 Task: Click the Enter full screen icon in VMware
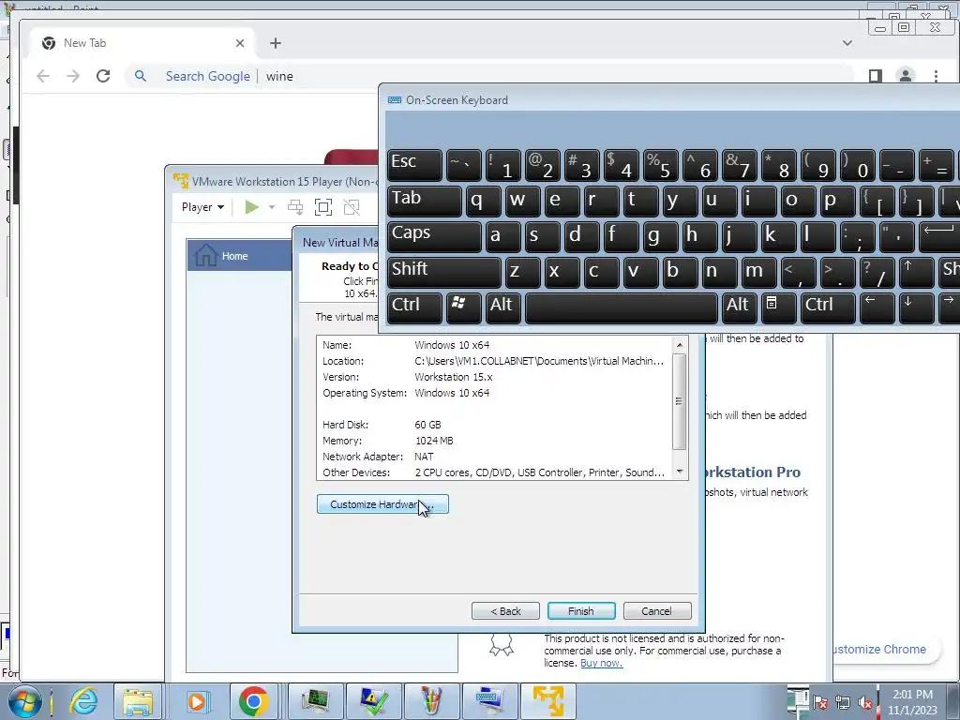pos(323,207)
